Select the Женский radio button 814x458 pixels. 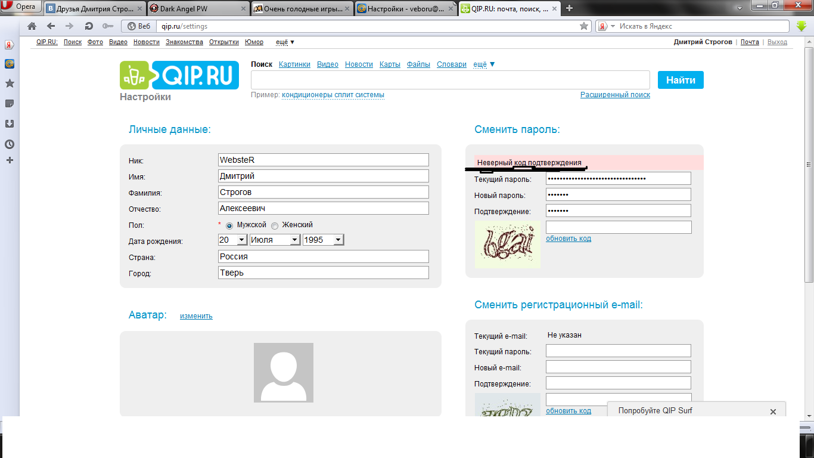click(x=275, y=225)
